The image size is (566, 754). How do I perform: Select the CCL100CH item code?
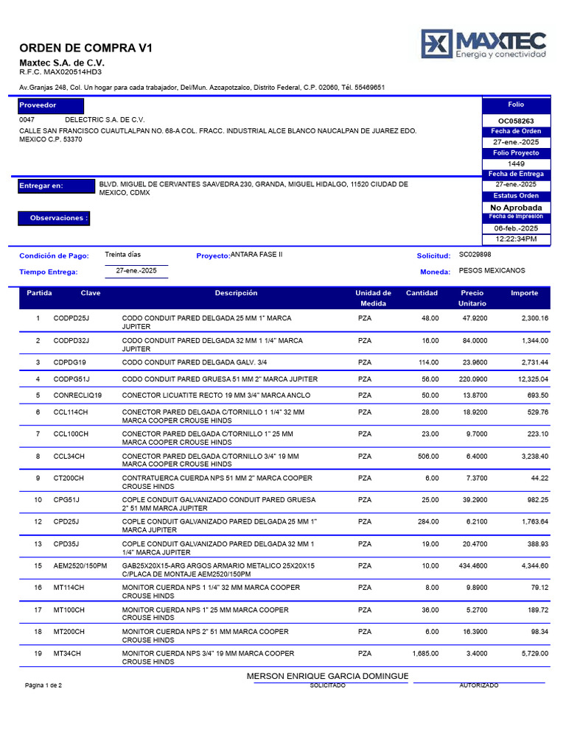pyautogui.click(x=71, y=434)
